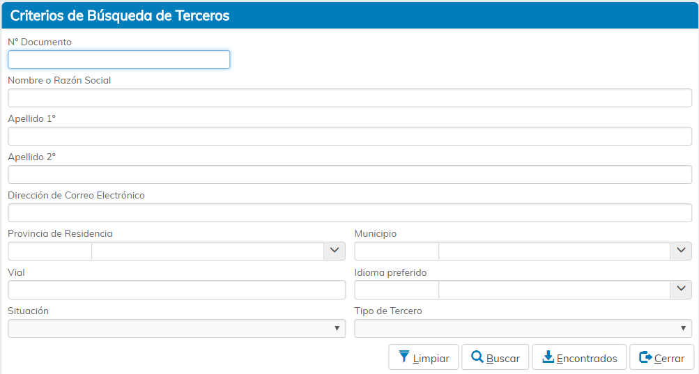Viewport: 699px width, 374px height.
Task: Click the funnel icon on Limpiar
Action: [404, 357]
